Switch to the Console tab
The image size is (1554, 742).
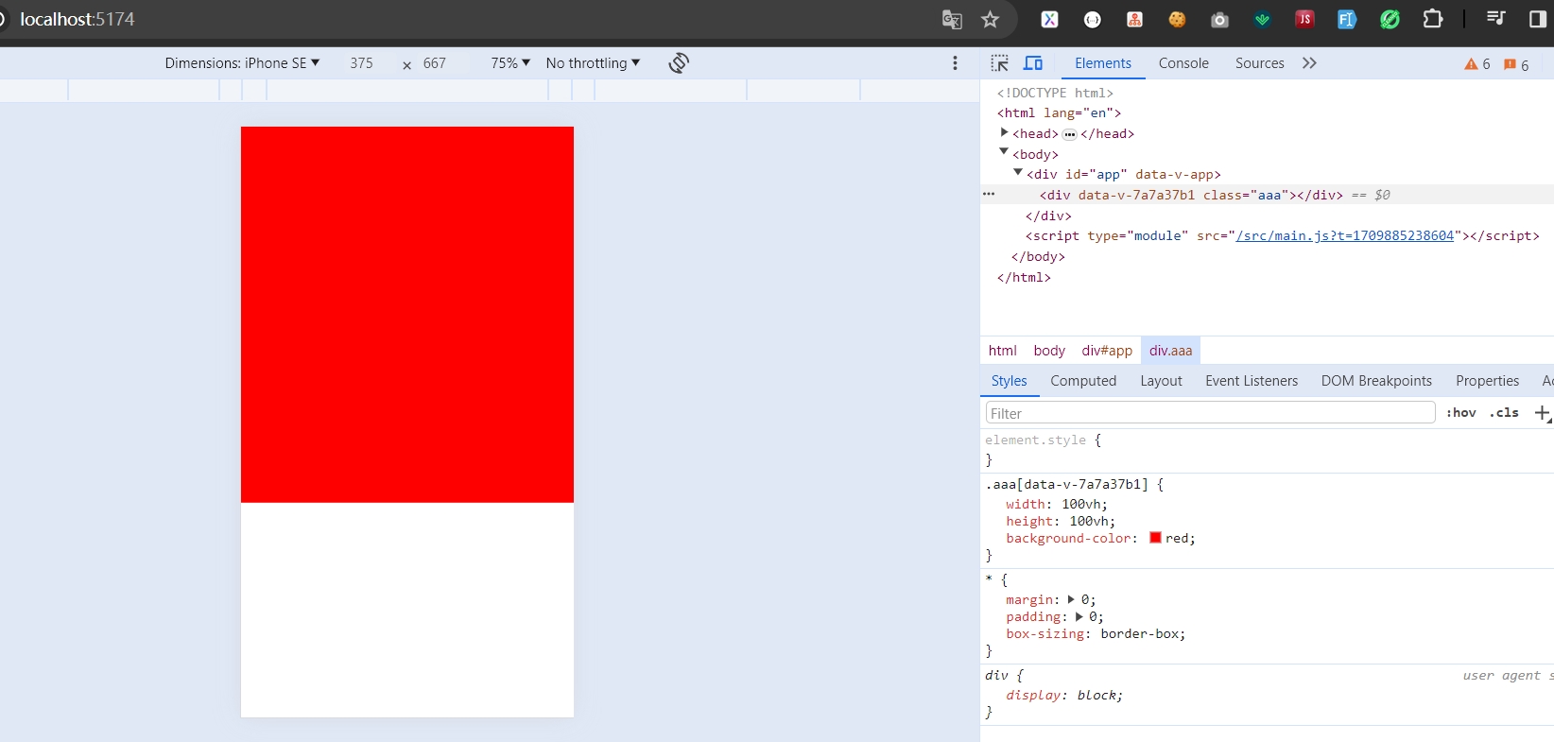(x=1183, y=63)
